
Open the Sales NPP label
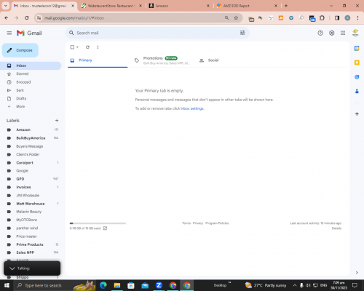25,252
